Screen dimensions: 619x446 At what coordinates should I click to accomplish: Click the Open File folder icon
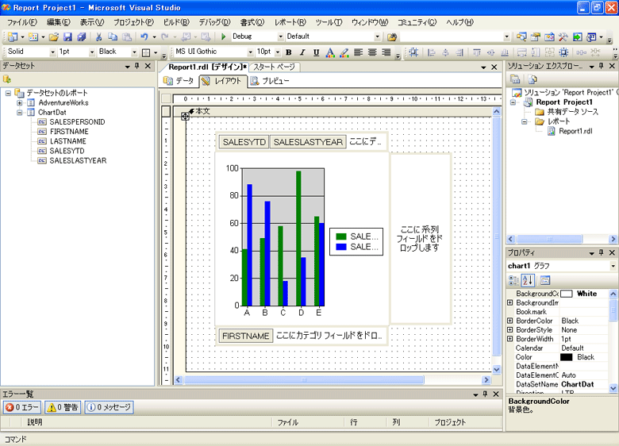pos(54,37)
